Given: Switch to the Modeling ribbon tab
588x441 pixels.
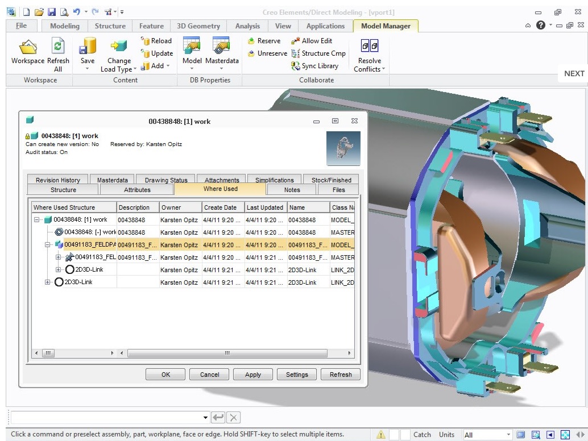Looking at the screenshot, I should tap(64, 26).
